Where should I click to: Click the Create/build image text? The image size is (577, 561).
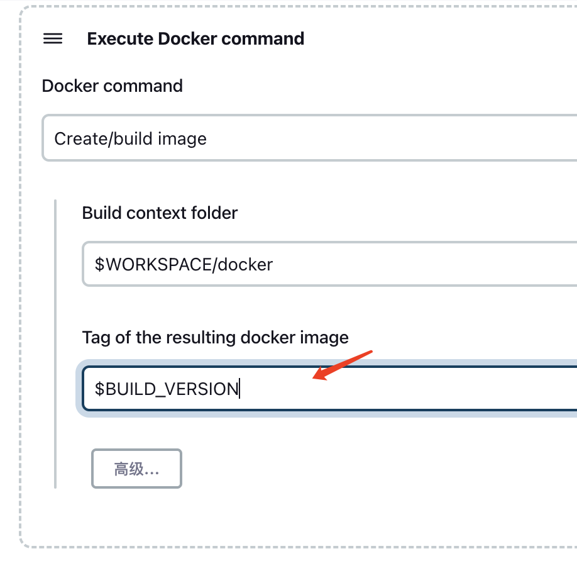coord(130,138)
